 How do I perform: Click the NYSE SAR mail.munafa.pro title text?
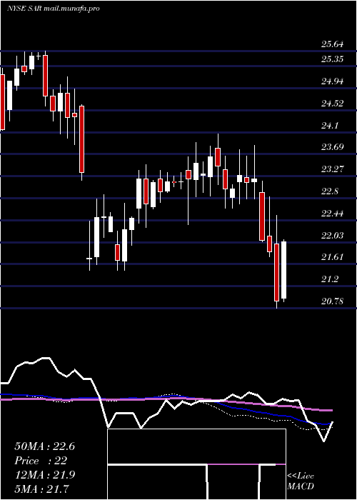(x=54, y=9)
